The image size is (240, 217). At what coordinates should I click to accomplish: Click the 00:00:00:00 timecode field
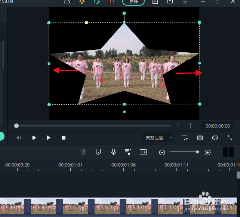(x=218, y=126)
